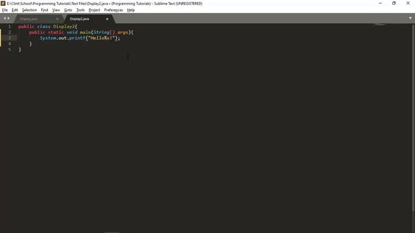Go to next tab with right arrow
The width and height of the screenshot is (415, 233).
coord(8,18)
